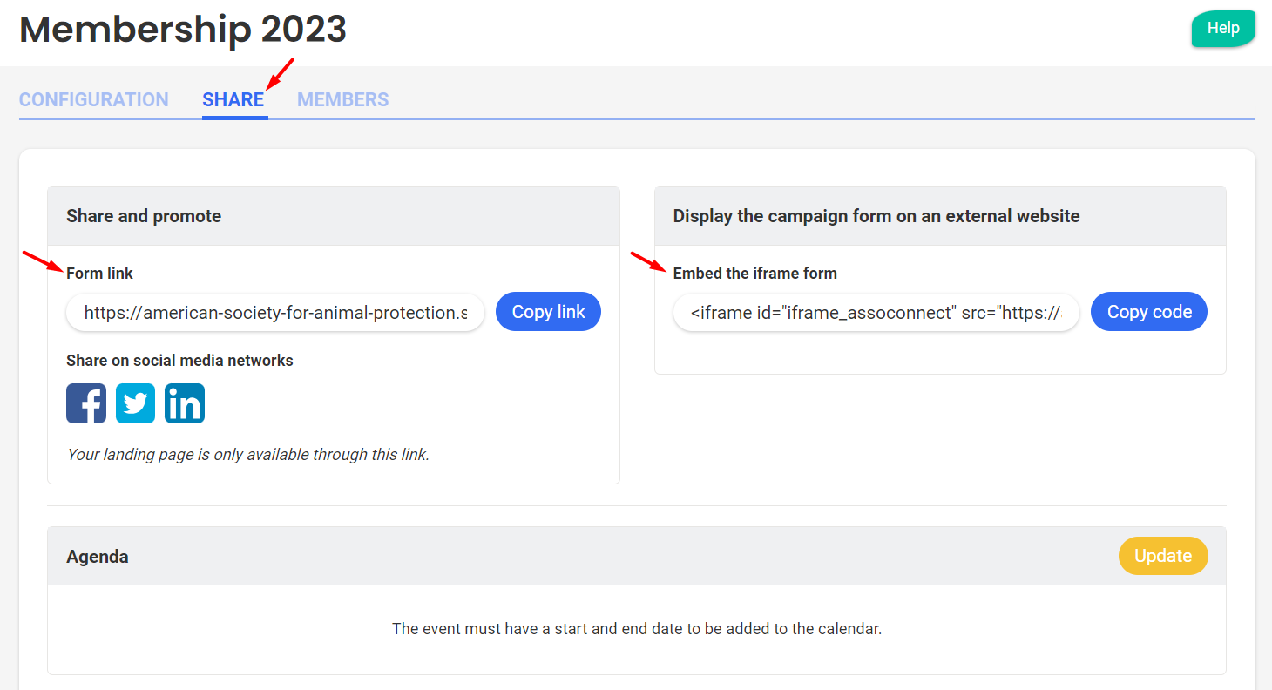The height and width of the screenshot is (690, 1272).
Task: Click the landing page availability note
Action: [x=248, y=454]
